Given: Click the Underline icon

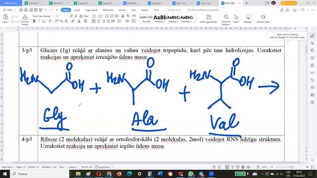Looking at the screenshot, I should pos(43,21).
